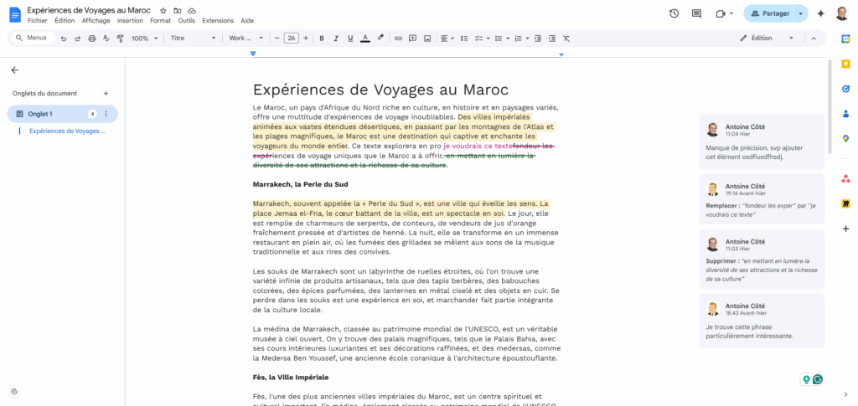Increase font size with plus
This screenshot has width=858, height=406.
(306, 39)
